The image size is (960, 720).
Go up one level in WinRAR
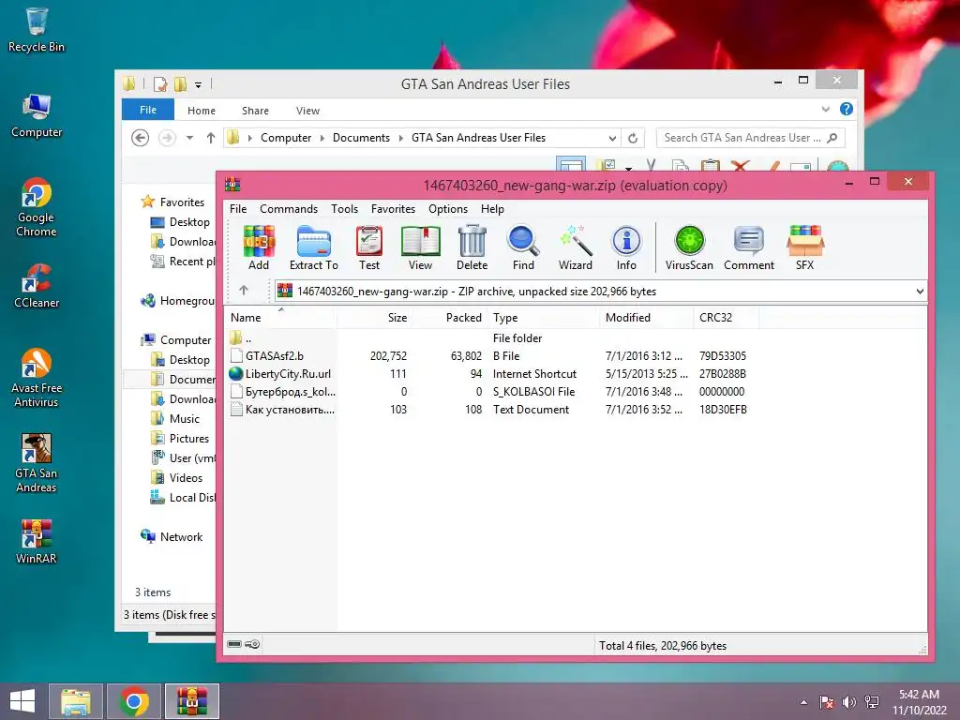pos(244,291)
